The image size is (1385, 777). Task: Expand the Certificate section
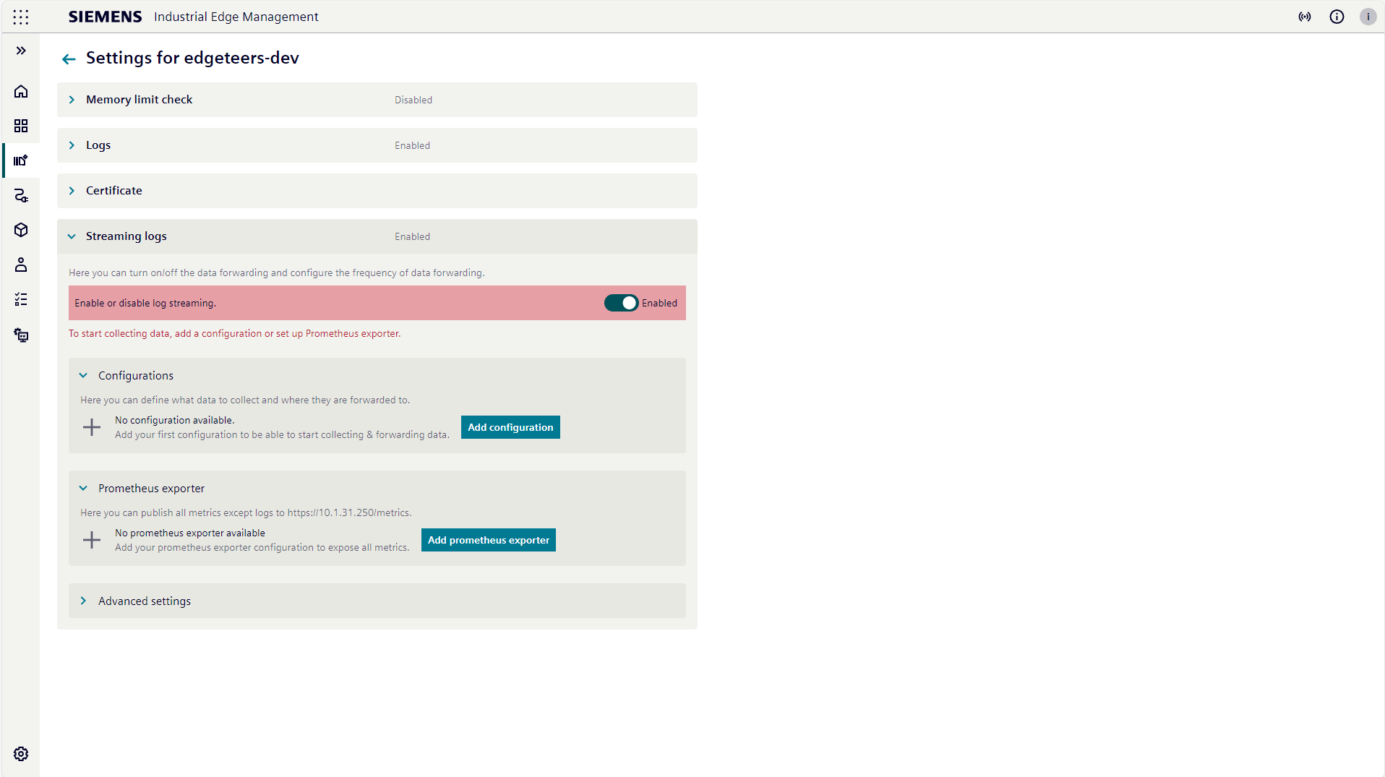click(377, 191)
